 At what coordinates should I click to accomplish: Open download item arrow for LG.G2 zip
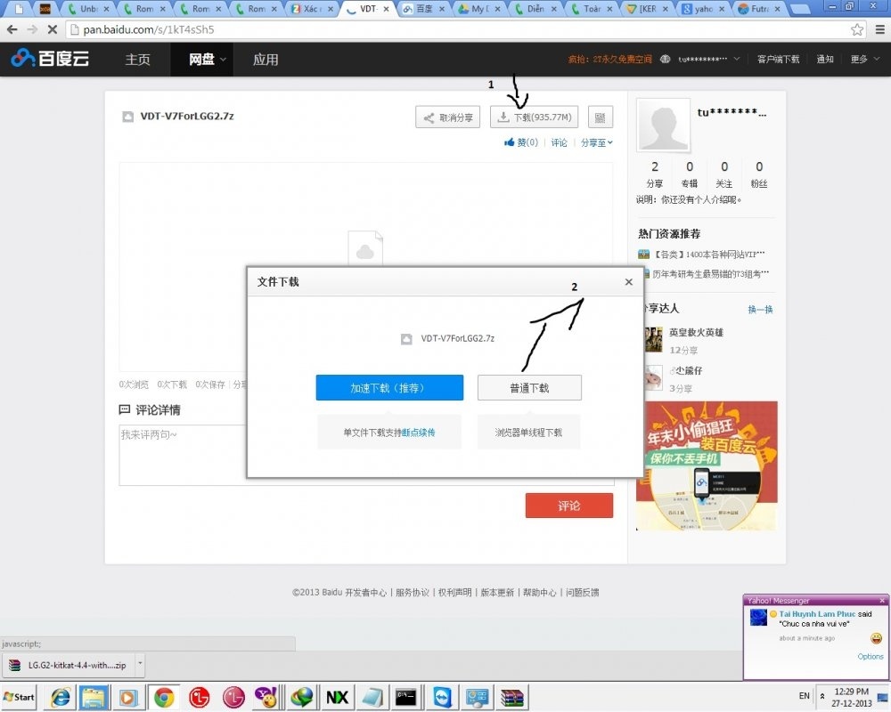click(x=140, y=664)
